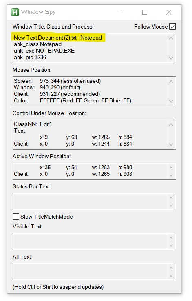The image size is (192, 301).
Task: Click the Follow Mouse label
Action: pyautogui.click(x=151, y=27)
